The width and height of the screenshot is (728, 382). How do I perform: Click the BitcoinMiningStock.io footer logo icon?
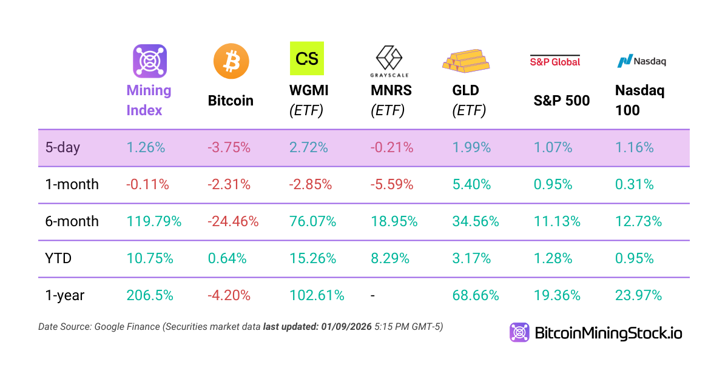point(519,332)
